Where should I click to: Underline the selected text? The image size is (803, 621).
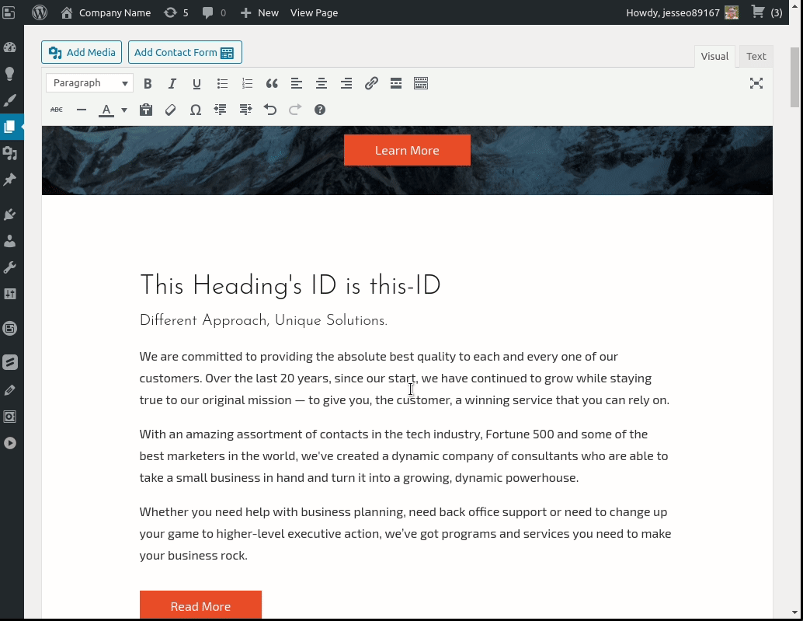coord(196,83)
